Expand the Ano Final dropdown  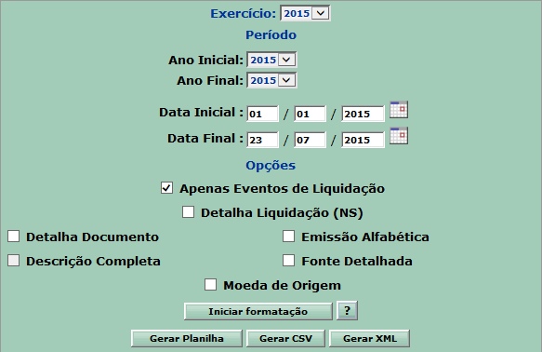[271, 80]
